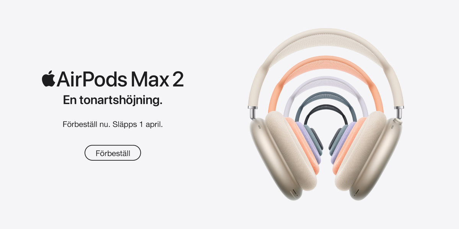Viewport: 459px width, 229px height.
Task: Click the left steel telescoping arm
Action: (252, 112)
